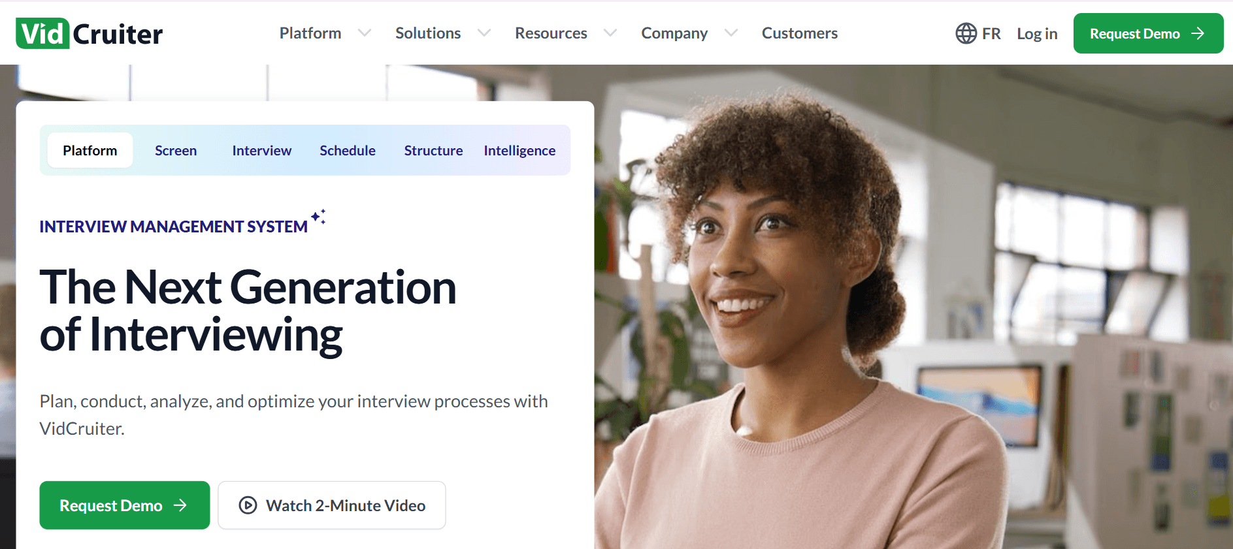The image size is (1233, 549).
Task: Click the paragraph starting with Plan, conduct, analyze
Action: point(294,415)
